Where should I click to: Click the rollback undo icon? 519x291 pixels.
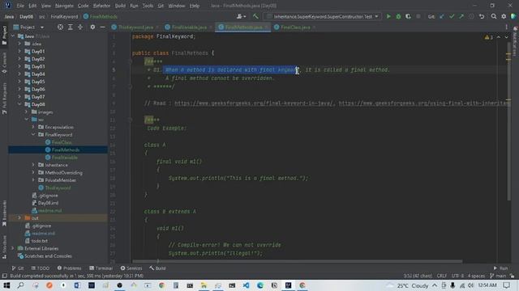(x=482, y=16)
